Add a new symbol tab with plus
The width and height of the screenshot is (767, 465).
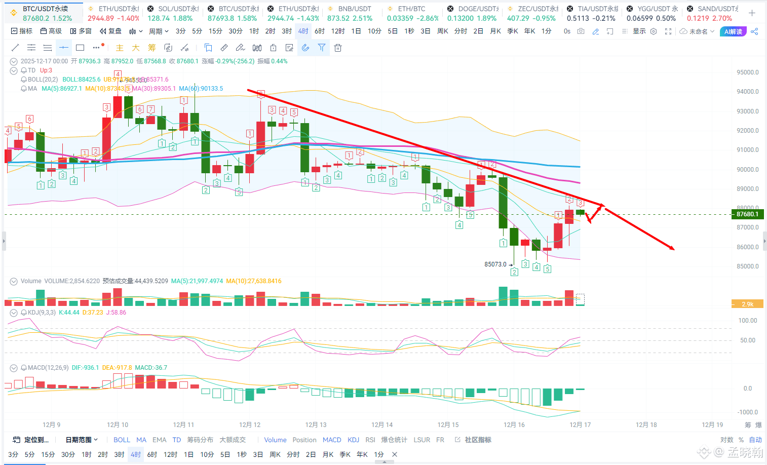[752, 13]
